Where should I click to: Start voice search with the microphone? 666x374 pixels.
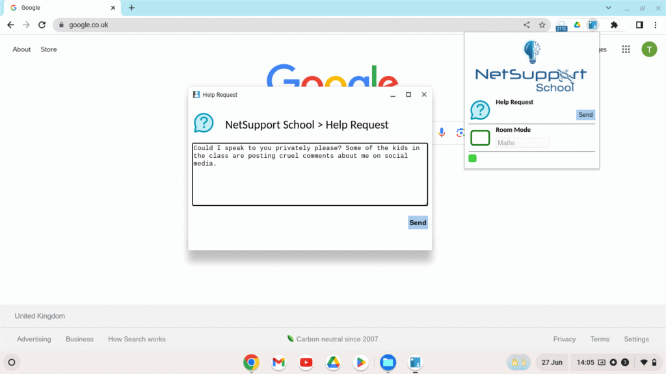click(x=442, y=132)
